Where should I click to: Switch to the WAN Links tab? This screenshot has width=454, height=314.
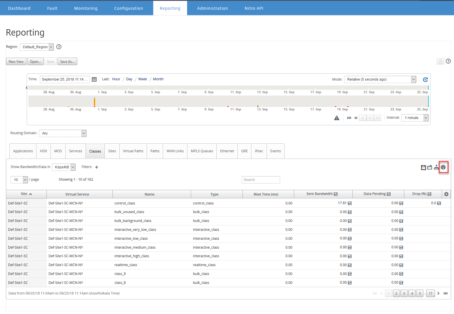pos(175,151)
